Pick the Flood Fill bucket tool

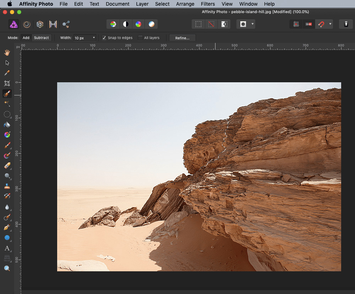click(x=7, y=125)
